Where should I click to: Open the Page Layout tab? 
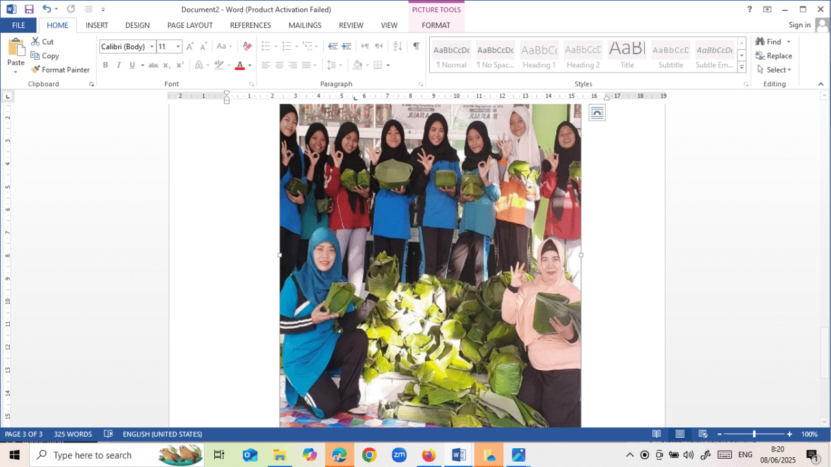(190, 25)
